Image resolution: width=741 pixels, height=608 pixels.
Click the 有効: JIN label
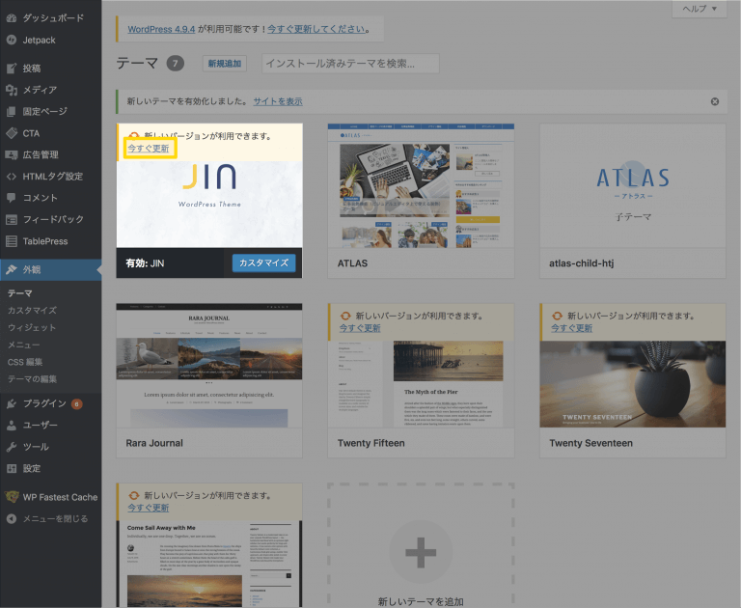(145, 263)
